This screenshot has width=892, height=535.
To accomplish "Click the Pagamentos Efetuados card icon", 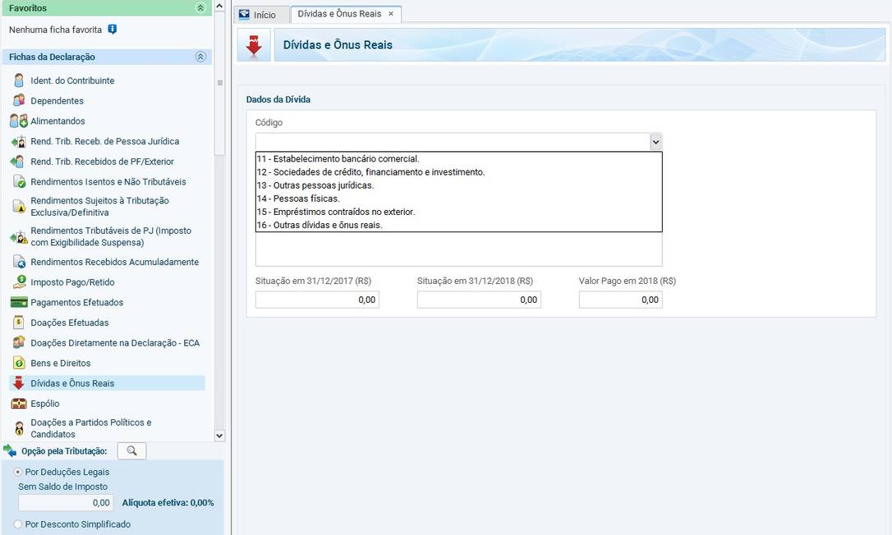I will (x=19, y=303).
